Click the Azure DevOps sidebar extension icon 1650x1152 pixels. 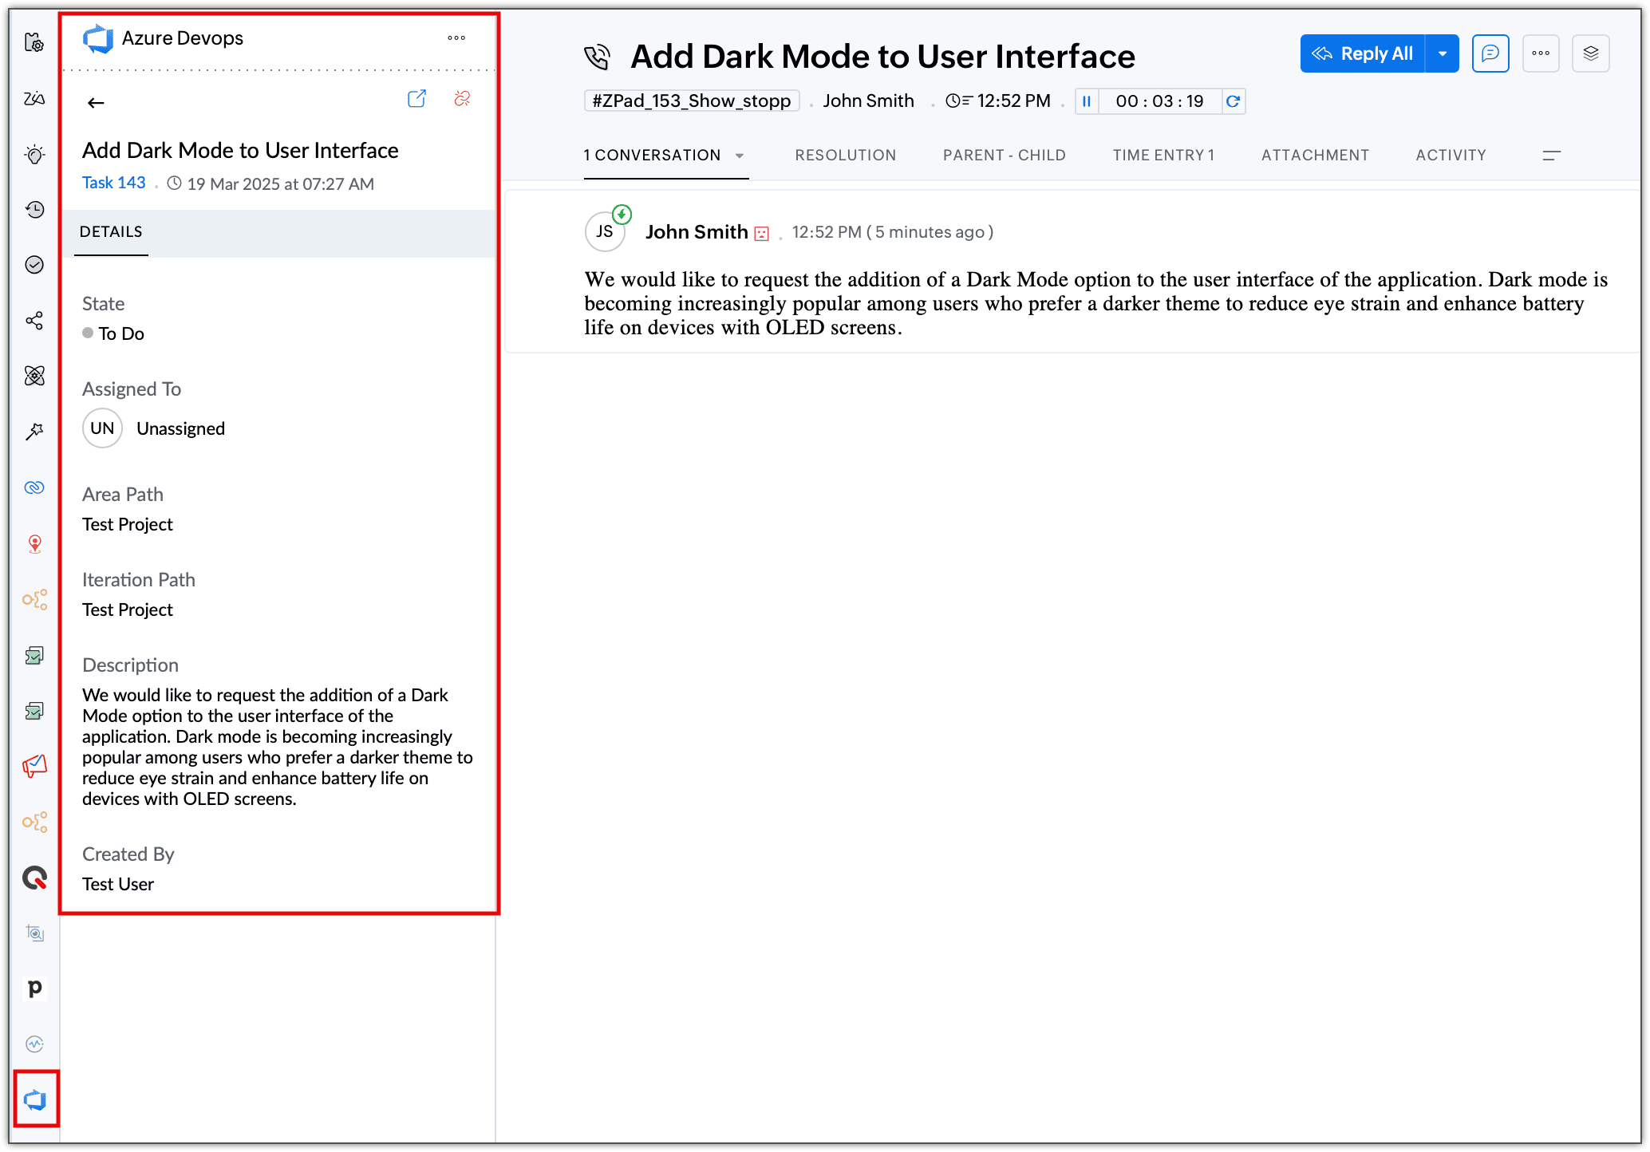click(35, 1099)
